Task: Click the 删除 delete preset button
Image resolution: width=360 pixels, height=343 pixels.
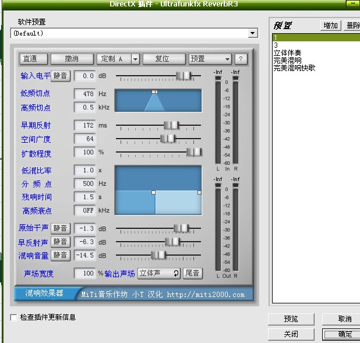Action: [352, 26]
